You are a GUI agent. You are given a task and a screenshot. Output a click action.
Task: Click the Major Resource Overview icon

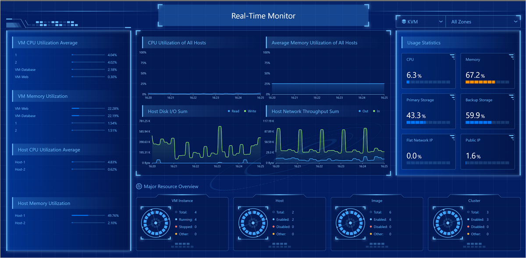click(x=139, y=186)
